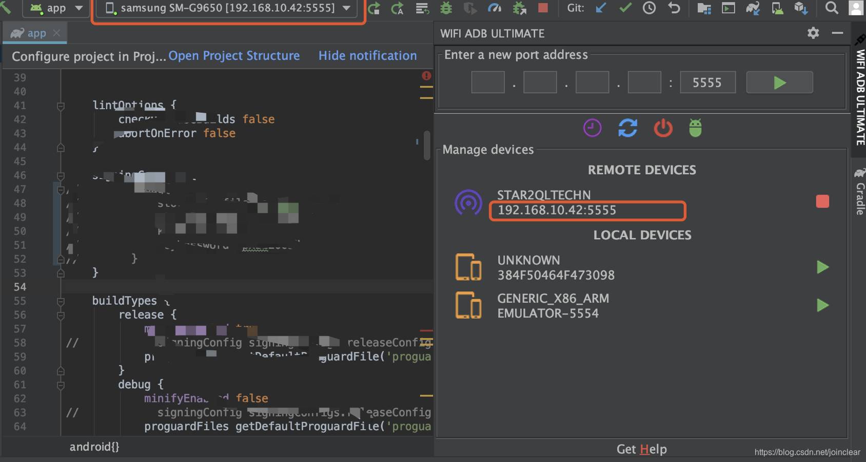
Task: Click the third IP octet field
Action: click(x=593, y=82)
